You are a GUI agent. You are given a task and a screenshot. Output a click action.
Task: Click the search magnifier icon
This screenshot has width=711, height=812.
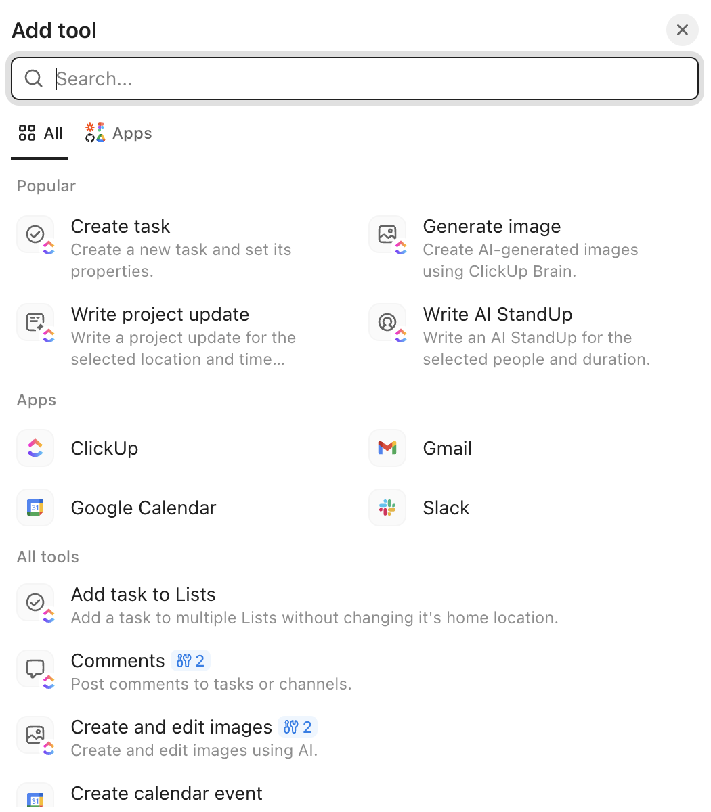pyautogui.click(x=33, y=78)
